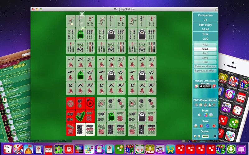Open the 2048 app in the Dock
The height and width of the screenshot is (155, 249).
click(150, 149)
